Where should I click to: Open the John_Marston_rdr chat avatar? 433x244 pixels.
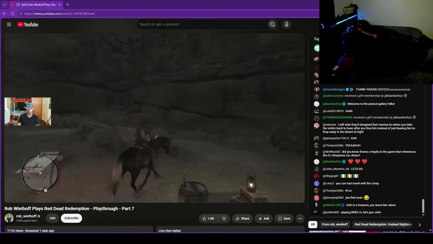317,169
